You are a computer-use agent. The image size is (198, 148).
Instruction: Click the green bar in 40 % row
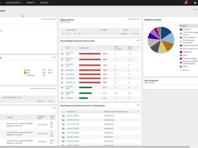coord(83,98)
